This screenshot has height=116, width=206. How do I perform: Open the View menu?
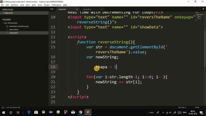[28, 5]
